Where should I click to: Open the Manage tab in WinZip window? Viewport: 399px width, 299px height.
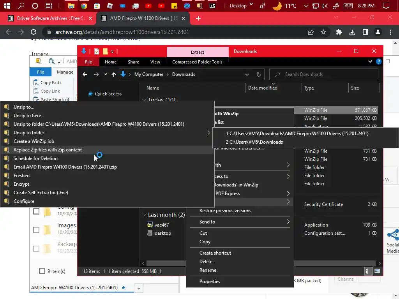(65, 72)
